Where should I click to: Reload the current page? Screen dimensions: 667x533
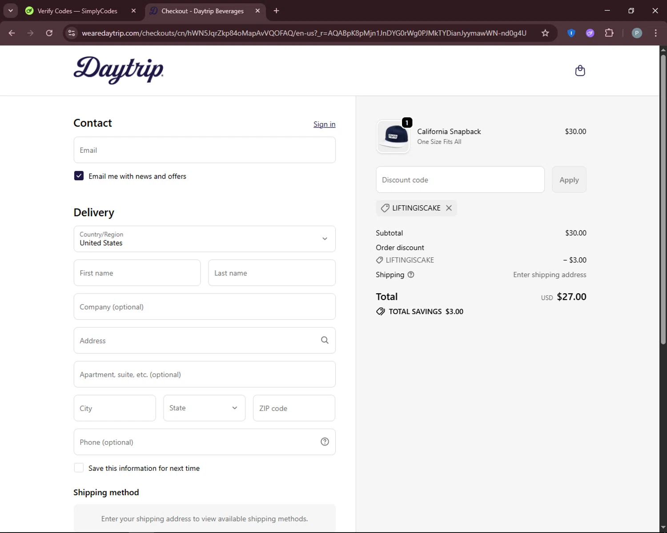[x=49, y=33]
